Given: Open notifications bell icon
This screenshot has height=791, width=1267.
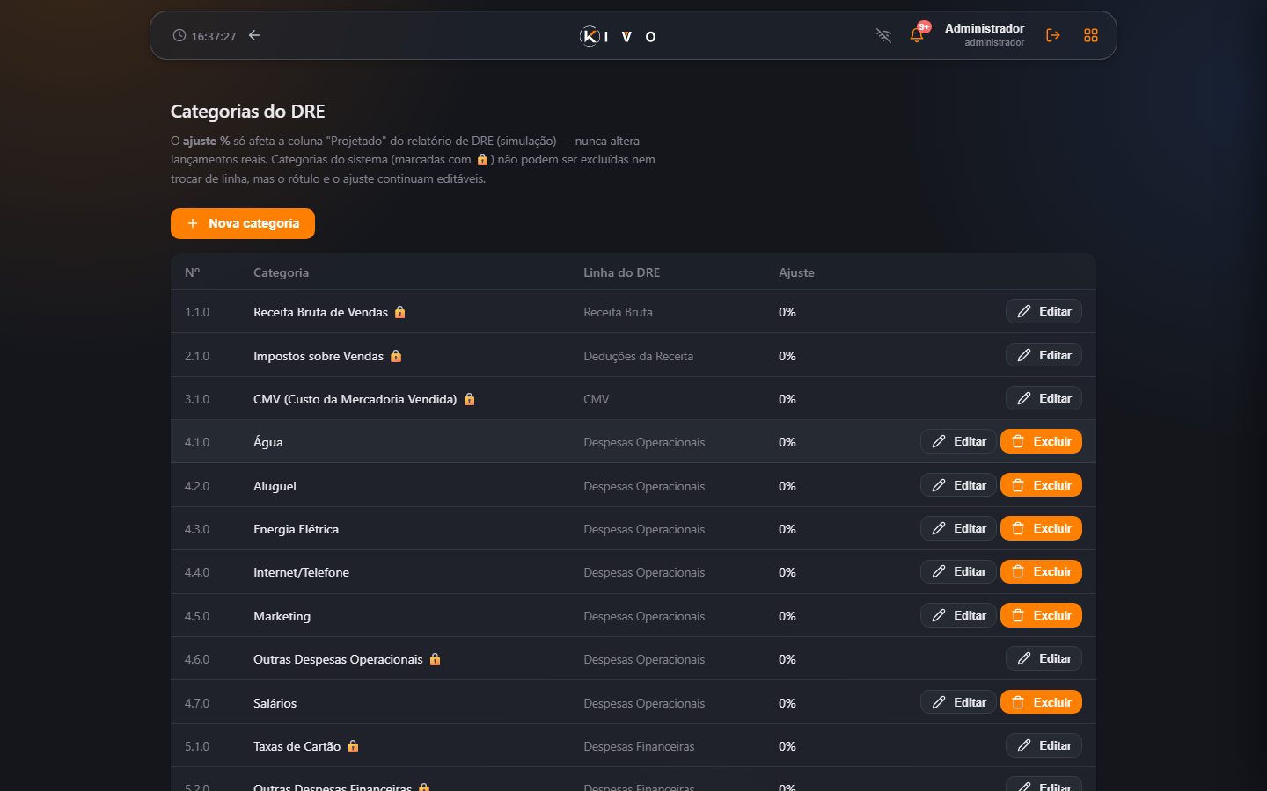Looking at the screenshot, I should (917, 35).
